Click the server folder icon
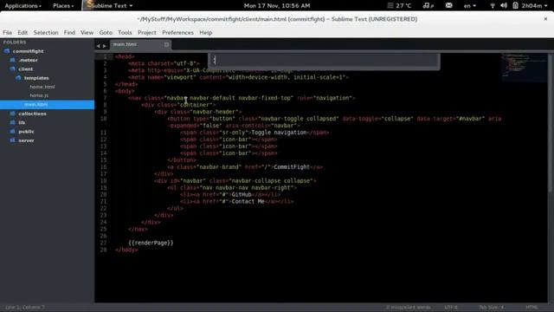 (13, 140)
